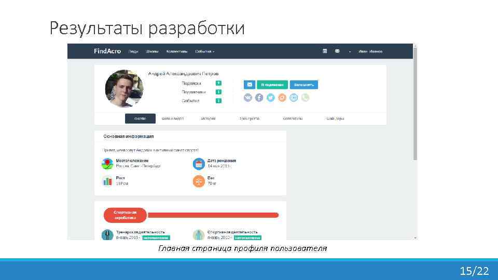Open the VK social profile icon

[x=248, y=98]
